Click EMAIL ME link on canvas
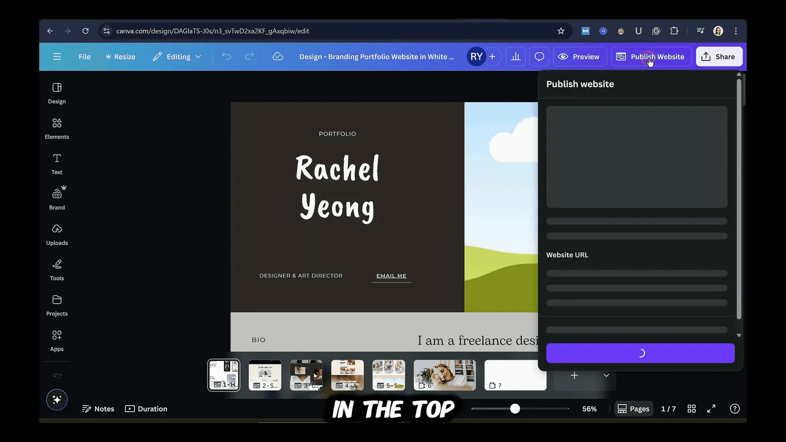 pyautogui.click(x=392, y=276)
